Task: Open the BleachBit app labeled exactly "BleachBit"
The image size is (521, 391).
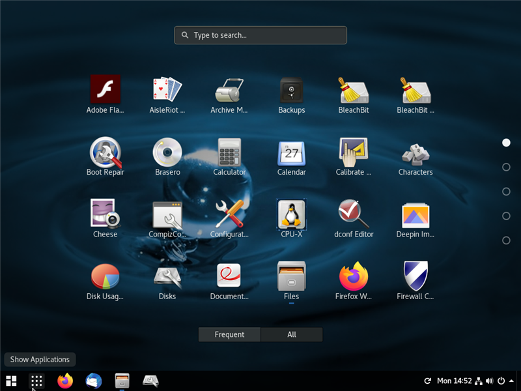Action: (x=354, y=94)
